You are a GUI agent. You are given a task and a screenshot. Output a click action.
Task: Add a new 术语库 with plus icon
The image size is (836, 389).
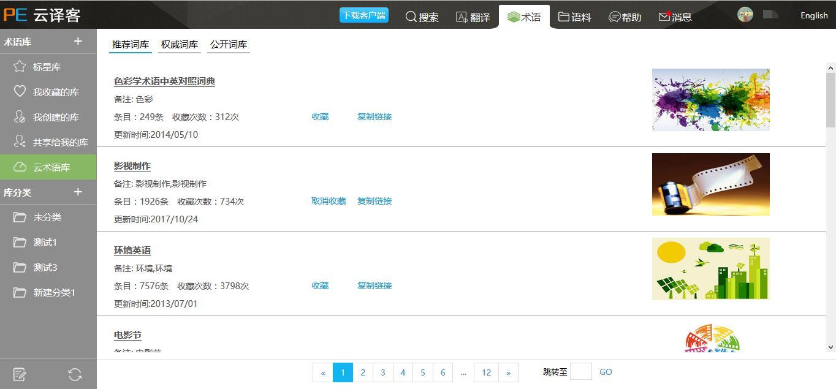coord(78,41)
